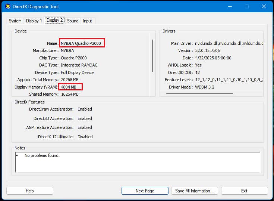Close the DirectX Diagnostic Tool window
Screen dimensions: 274x201
point(264,7)
